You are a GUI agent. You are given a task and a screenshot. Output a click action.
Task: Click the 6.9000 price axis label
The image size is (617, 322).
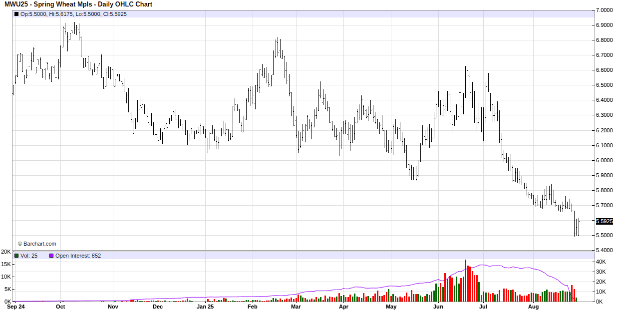click(605, 25)
